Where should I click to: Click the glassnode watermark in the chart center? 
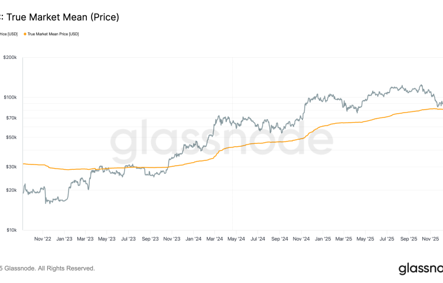pos(221,139)
